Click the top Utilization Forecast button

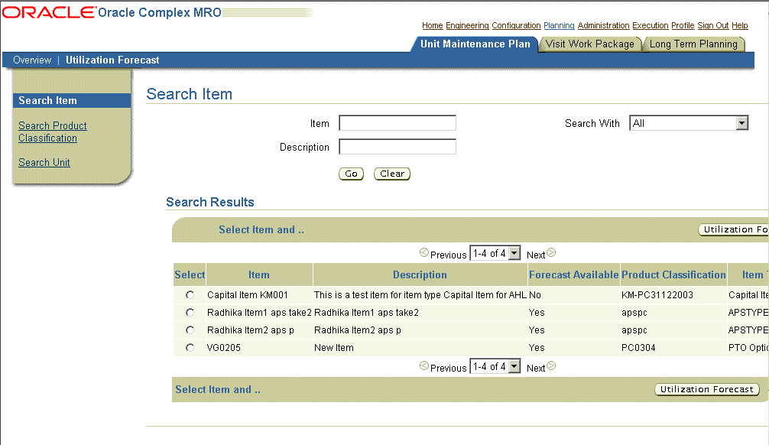(x=734, y=229)
